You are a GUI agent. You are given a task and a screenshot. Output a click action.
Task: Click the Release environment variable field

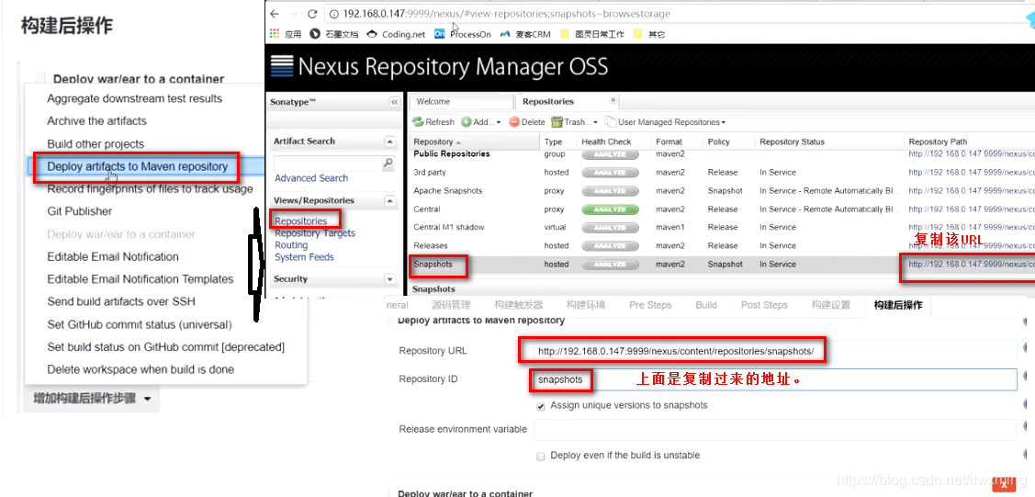point(776,430)
